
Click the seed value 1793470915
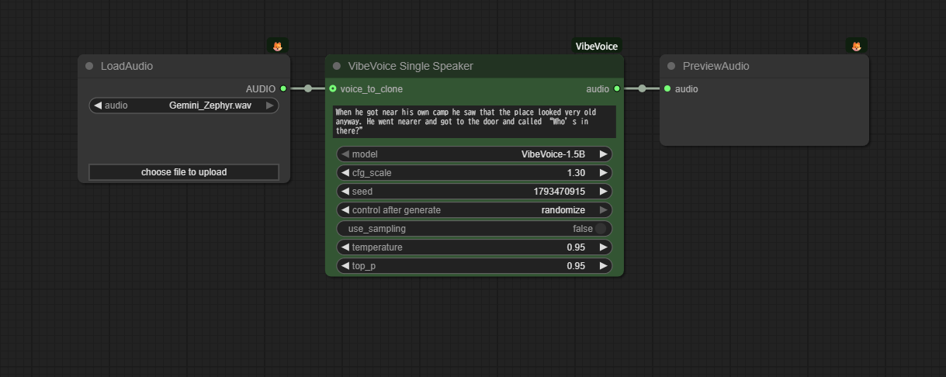coord(560,192)
